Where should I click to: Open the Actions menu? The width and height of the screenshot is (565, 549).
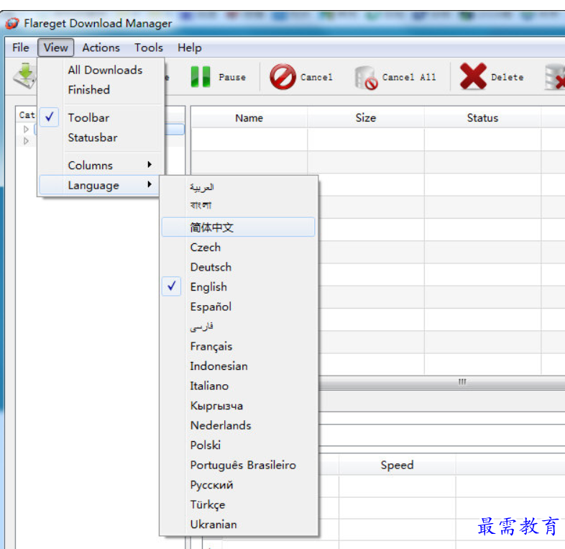pos(101,47)
